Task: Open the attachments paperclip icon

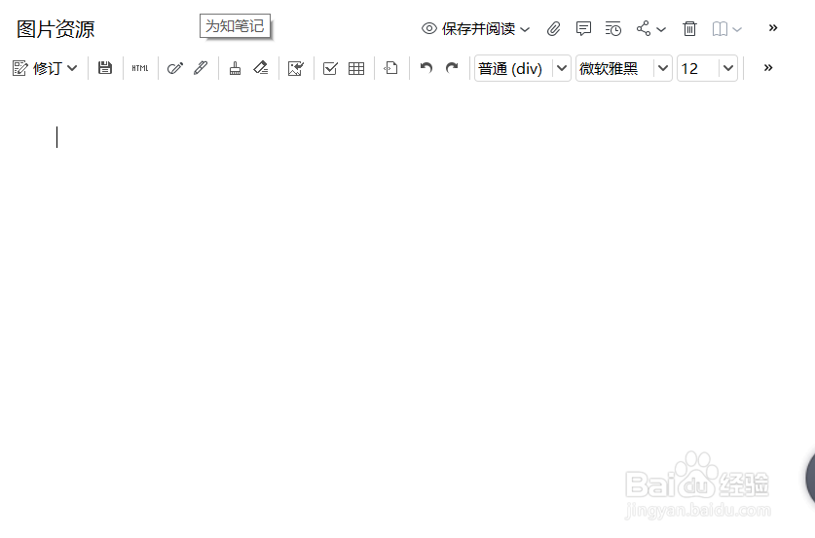Action: point(553,28)
